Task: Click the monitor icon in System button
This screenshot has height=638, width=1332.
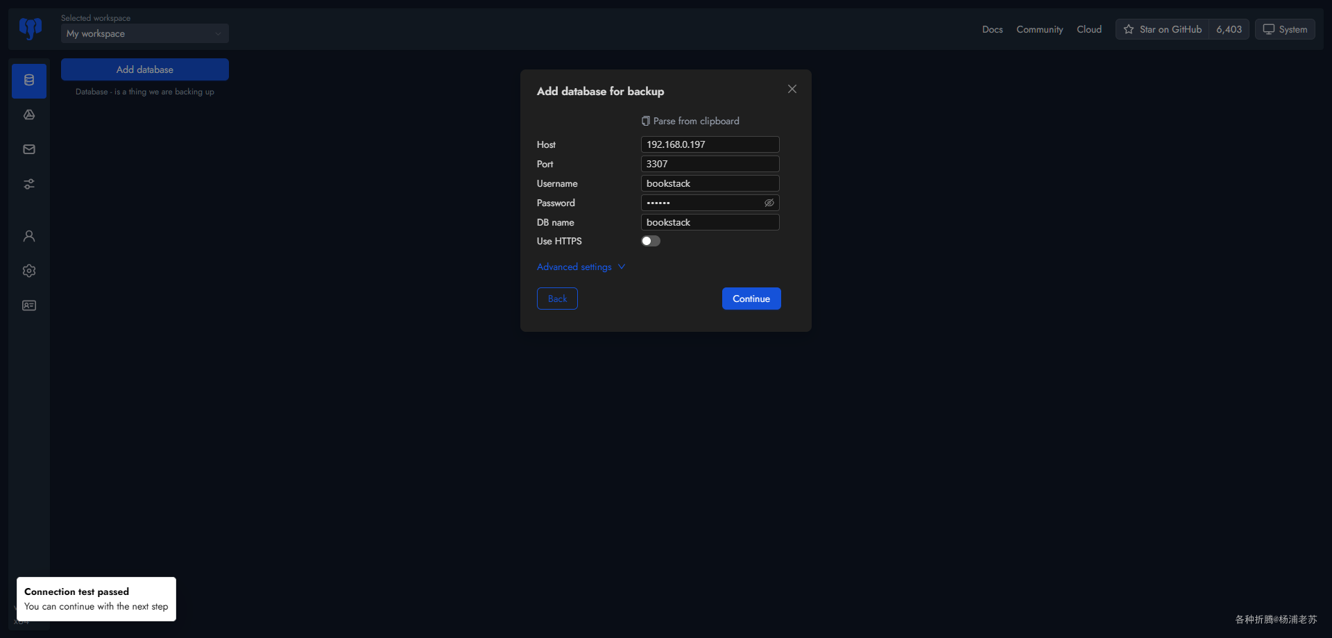Action: [1269, 29]
